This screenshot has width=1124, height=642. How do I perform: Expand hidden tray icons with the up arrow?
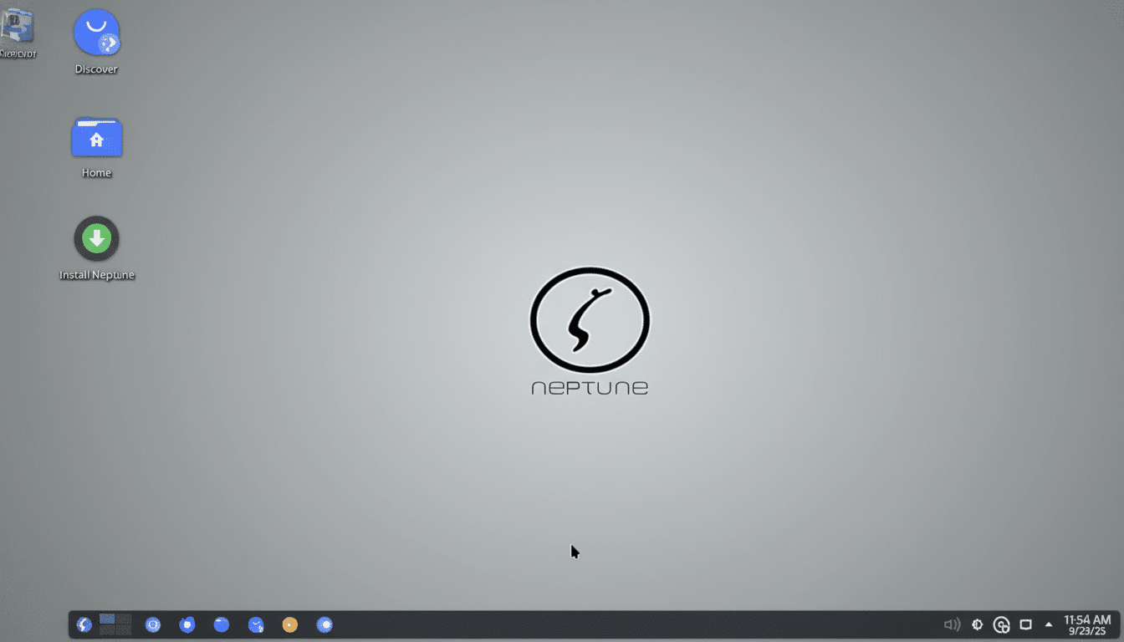1048,624
